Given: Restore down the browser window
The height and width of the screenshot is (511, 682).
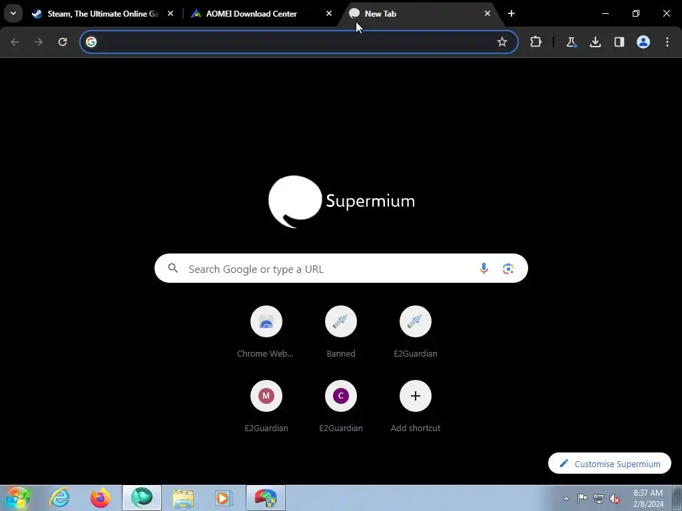Looking at the screenshot, I should click(x=636, y=13).
